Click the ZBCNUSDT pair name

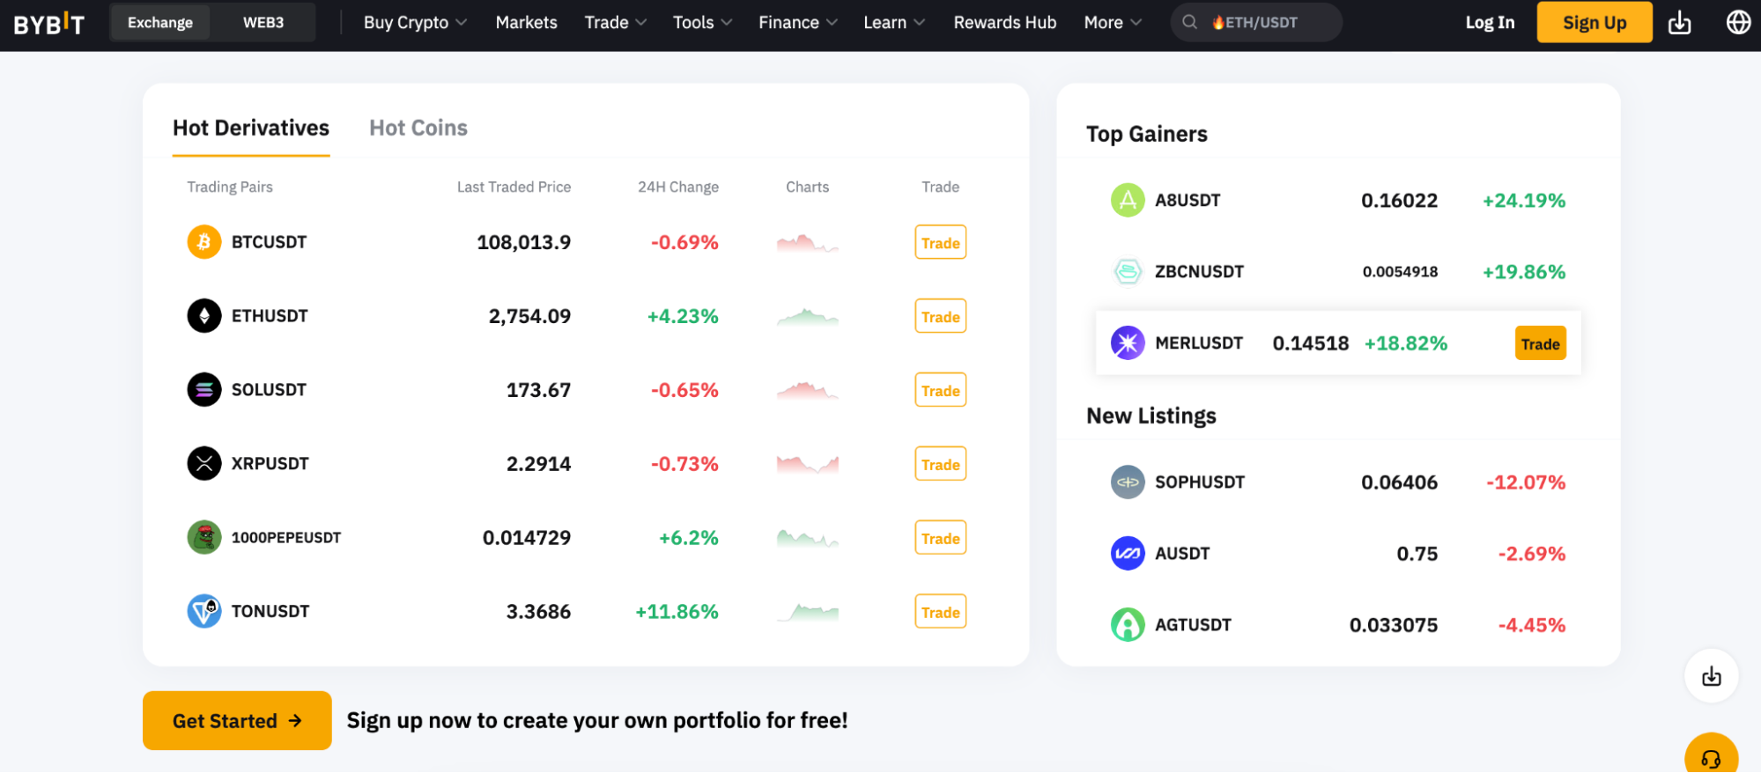pyautogui.click(x=1199, y=272)
